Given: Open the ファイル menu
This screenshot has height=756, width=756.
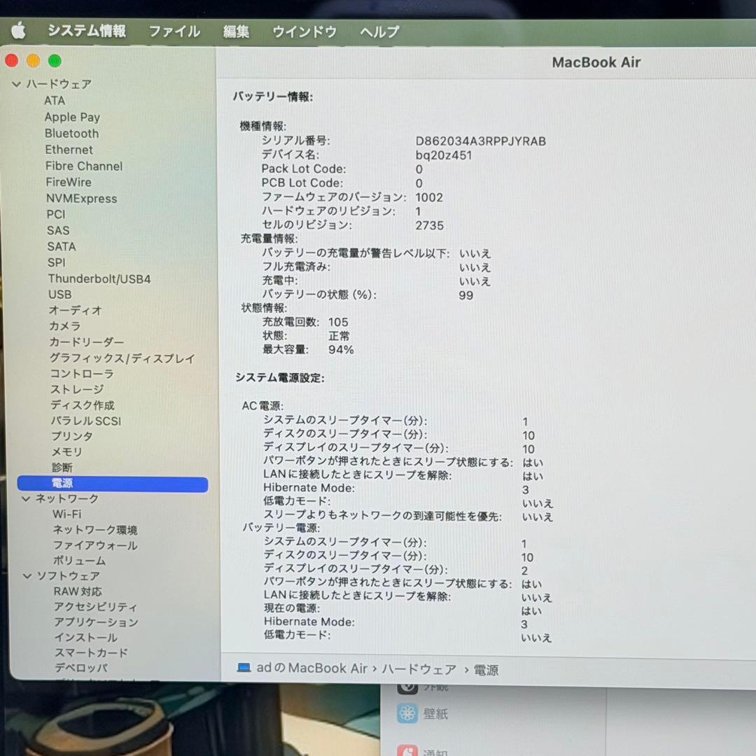Looking at the screenshot, I should [173, 31].
